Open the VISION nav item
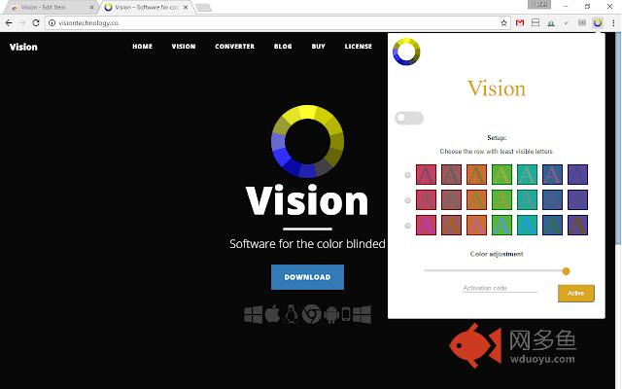 tap(184, 47)
